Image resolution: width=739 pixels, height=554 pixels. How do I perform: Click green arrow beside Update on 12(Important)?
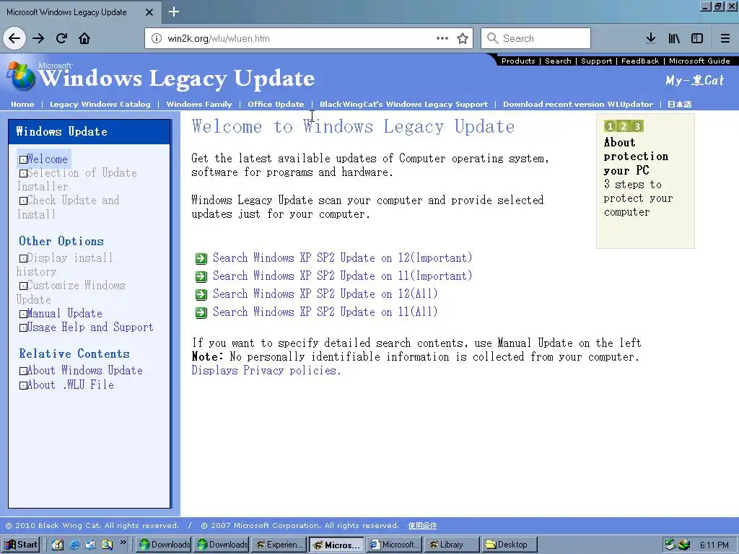[201, 259]
